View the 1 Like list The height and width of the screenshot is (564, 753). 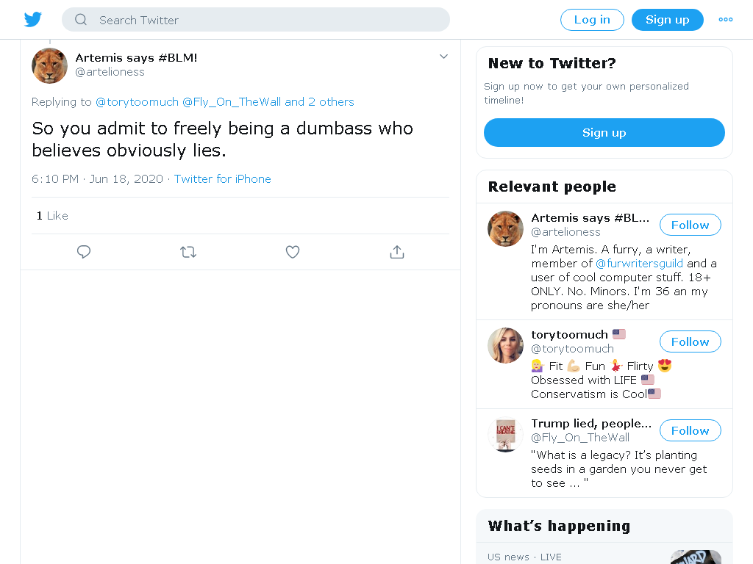[x=52, y=216]
